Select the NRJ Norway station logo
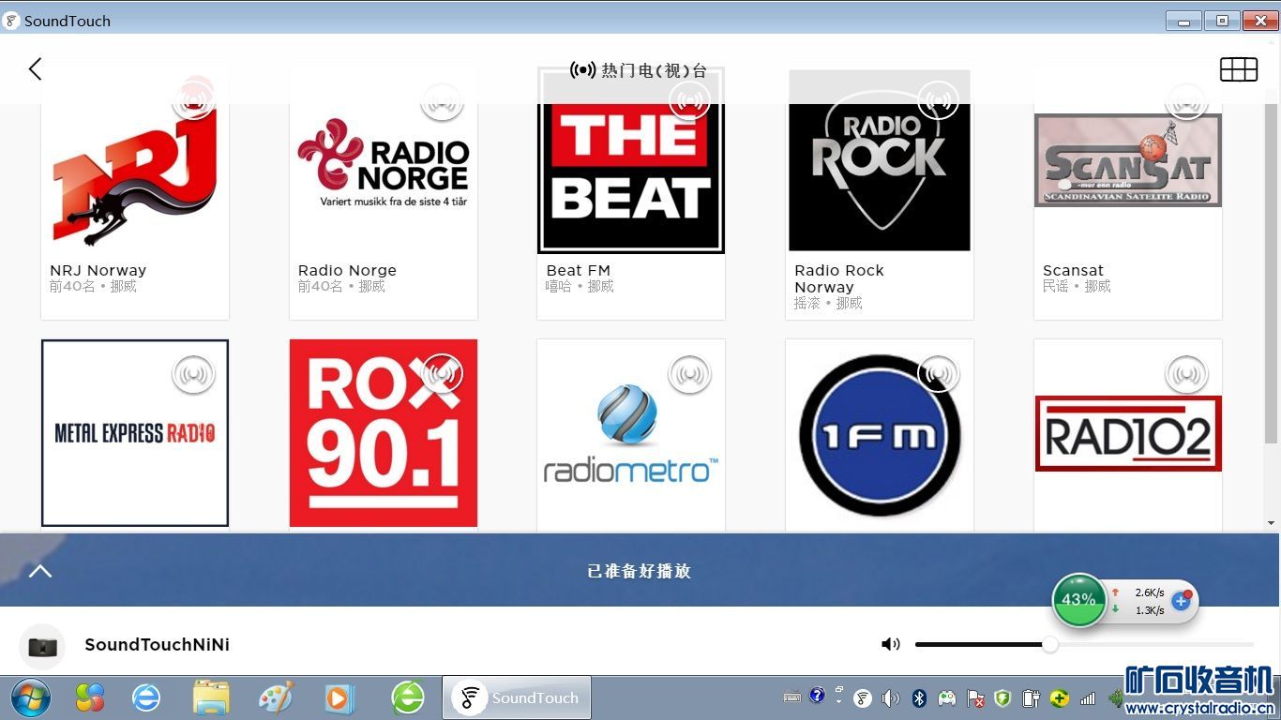The height and width of the screenshot is (720, 1281). 135,161
